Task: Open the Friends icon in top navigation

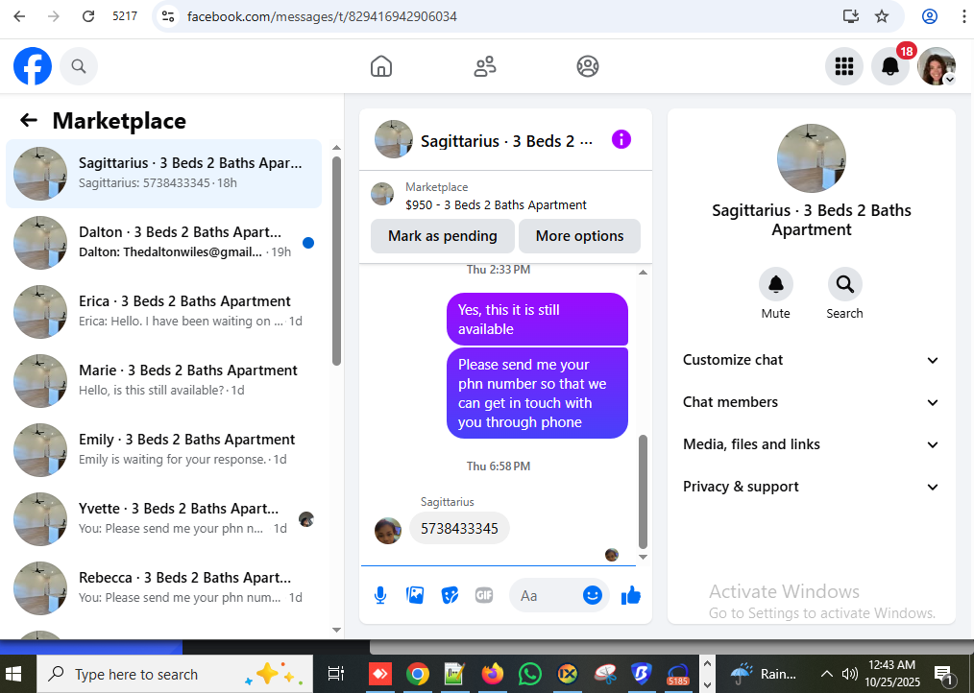Action: 484,66
